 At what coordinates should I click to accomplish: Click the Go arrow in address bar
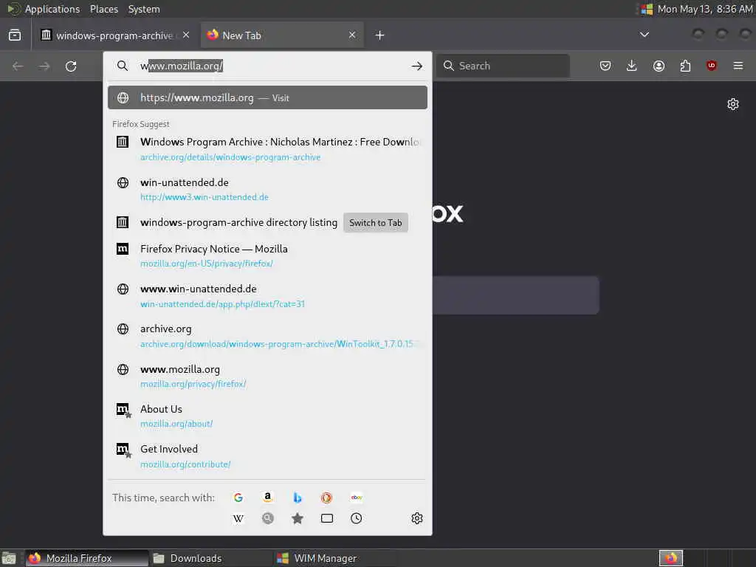point(417,66)
